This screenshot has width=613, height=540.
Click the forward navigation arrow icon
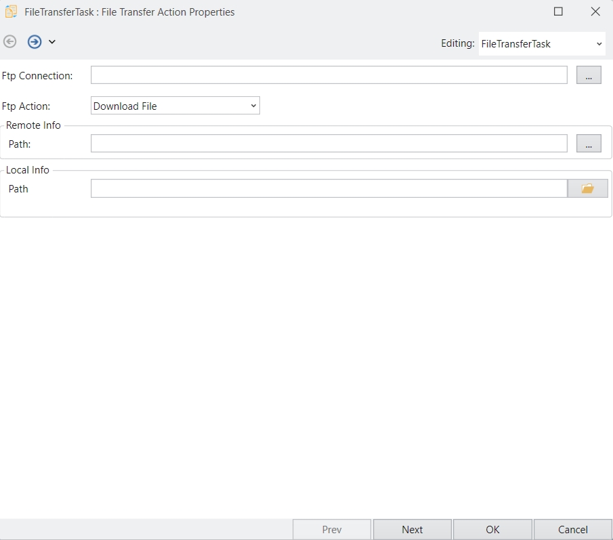tap(35, 42)
